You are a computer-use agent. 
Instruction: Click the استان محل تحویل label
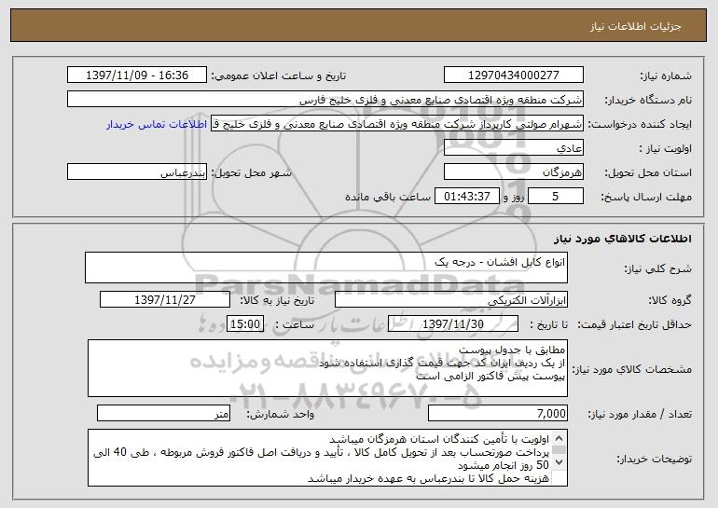pos(648,173)
